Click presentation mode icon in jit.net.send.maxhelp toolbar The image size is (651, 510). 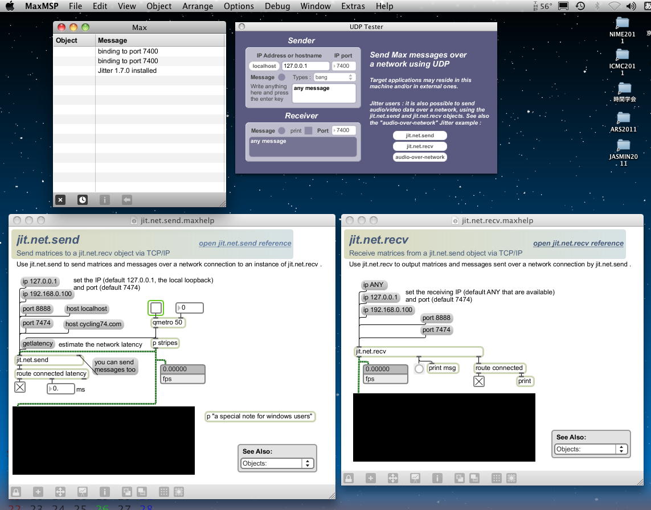coord(83,492)
